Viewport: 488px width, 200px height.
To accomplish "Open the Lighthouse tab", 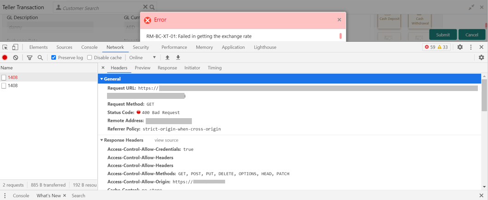I will (x=265, y=47).
